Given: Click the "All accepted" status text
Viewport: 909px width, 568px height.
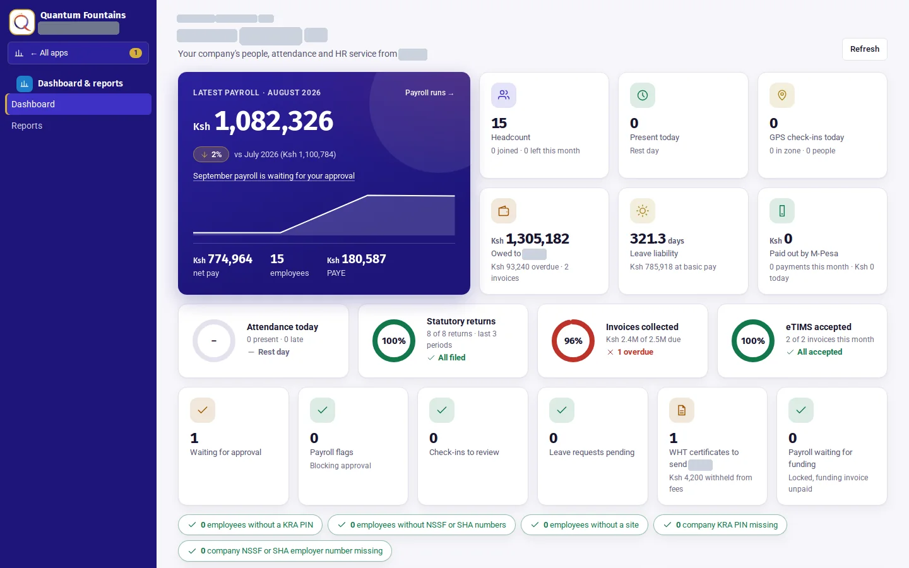Looking at the screenshot, I should tap(819, 352).
